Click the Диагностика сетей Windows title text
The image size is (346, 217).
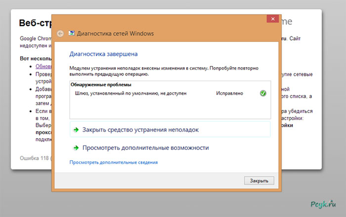click(x=115, y=34)
